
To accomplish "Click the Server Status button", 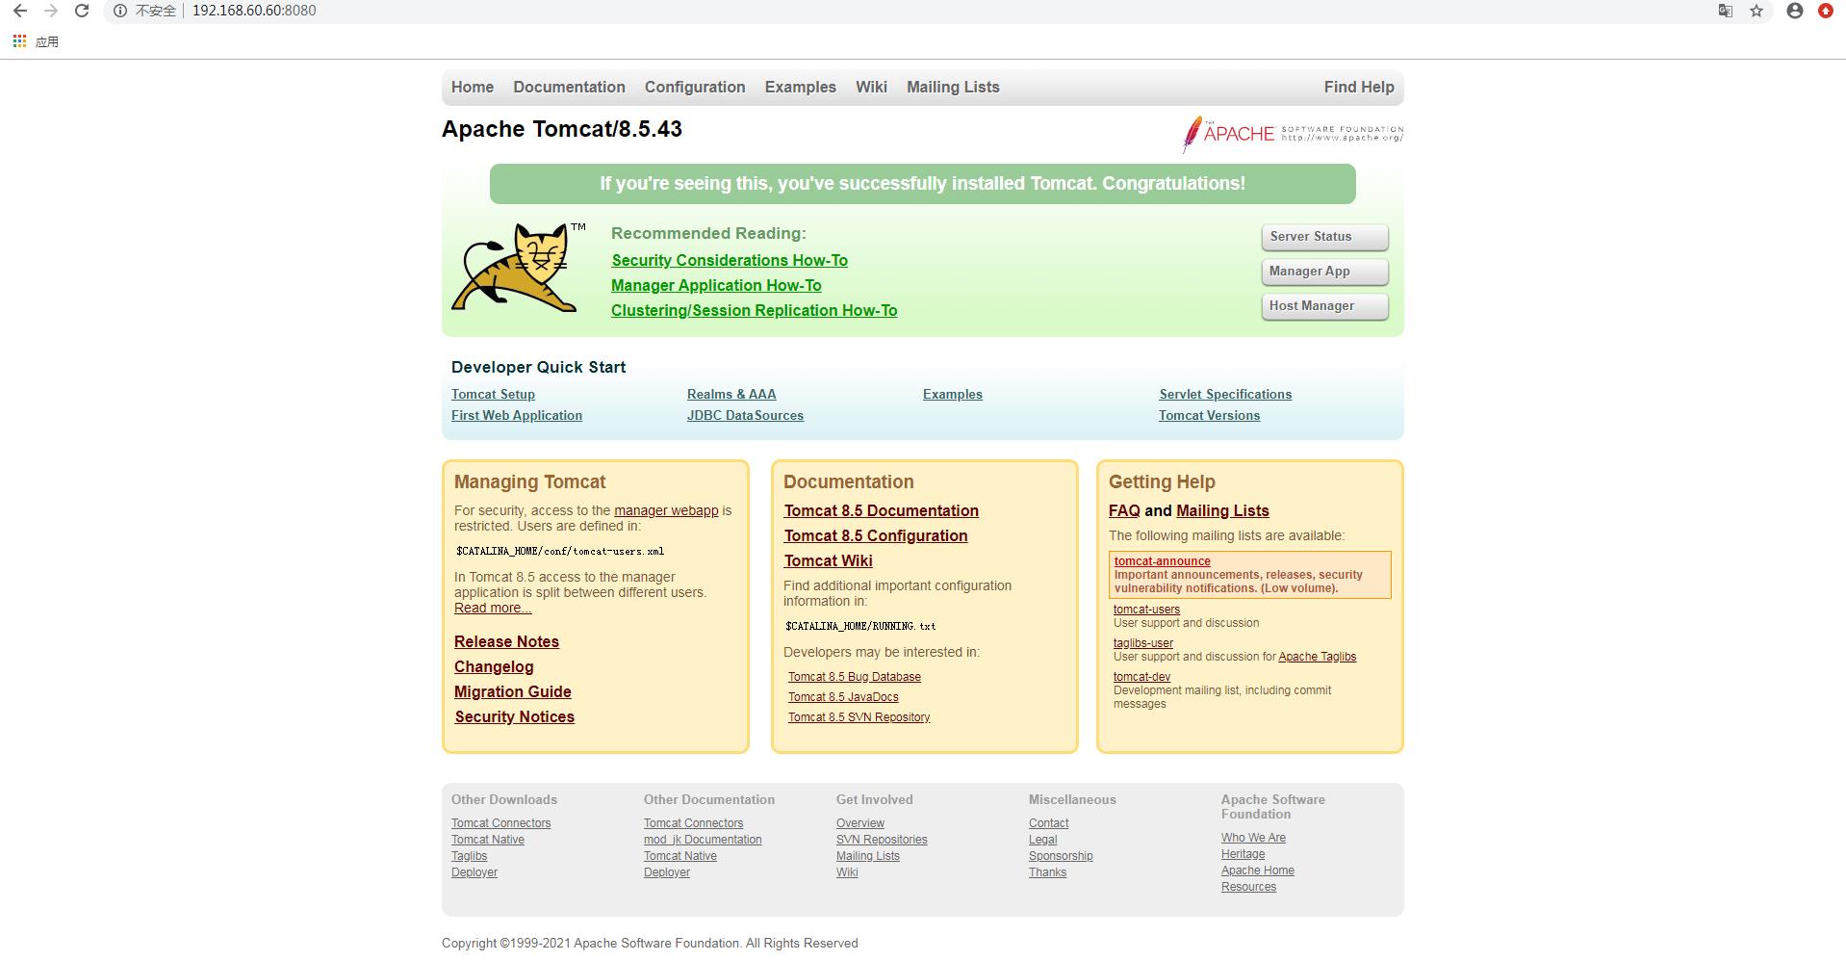I will (x=1324, y=237).
